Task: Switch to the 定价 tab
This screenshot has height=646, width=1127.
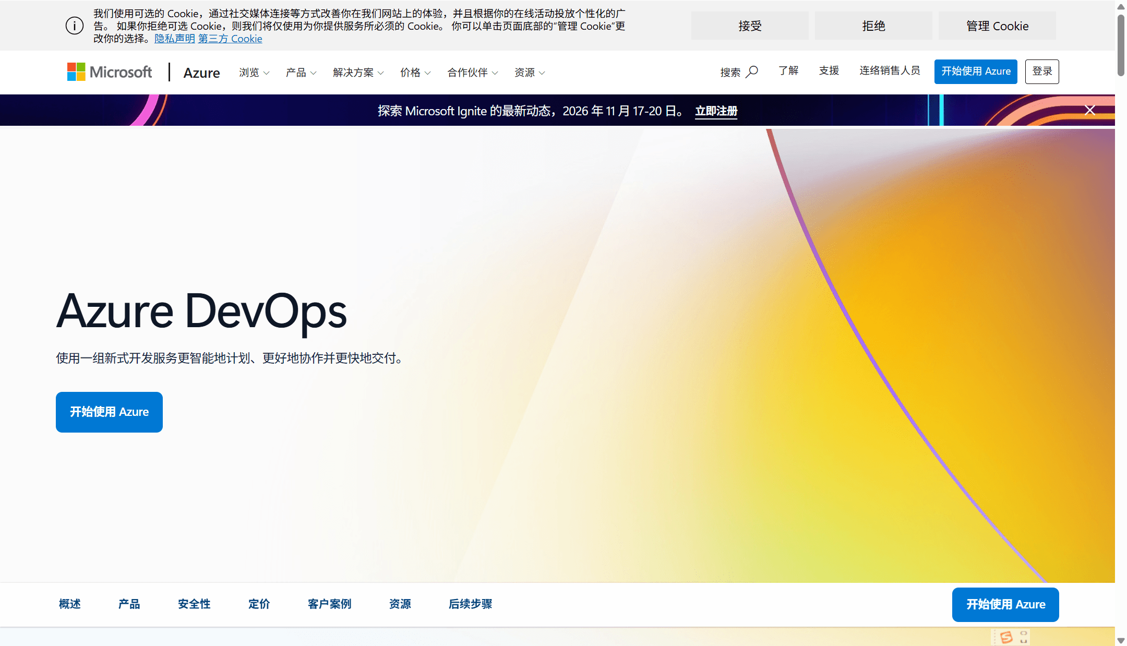Action: pos(259,604)
